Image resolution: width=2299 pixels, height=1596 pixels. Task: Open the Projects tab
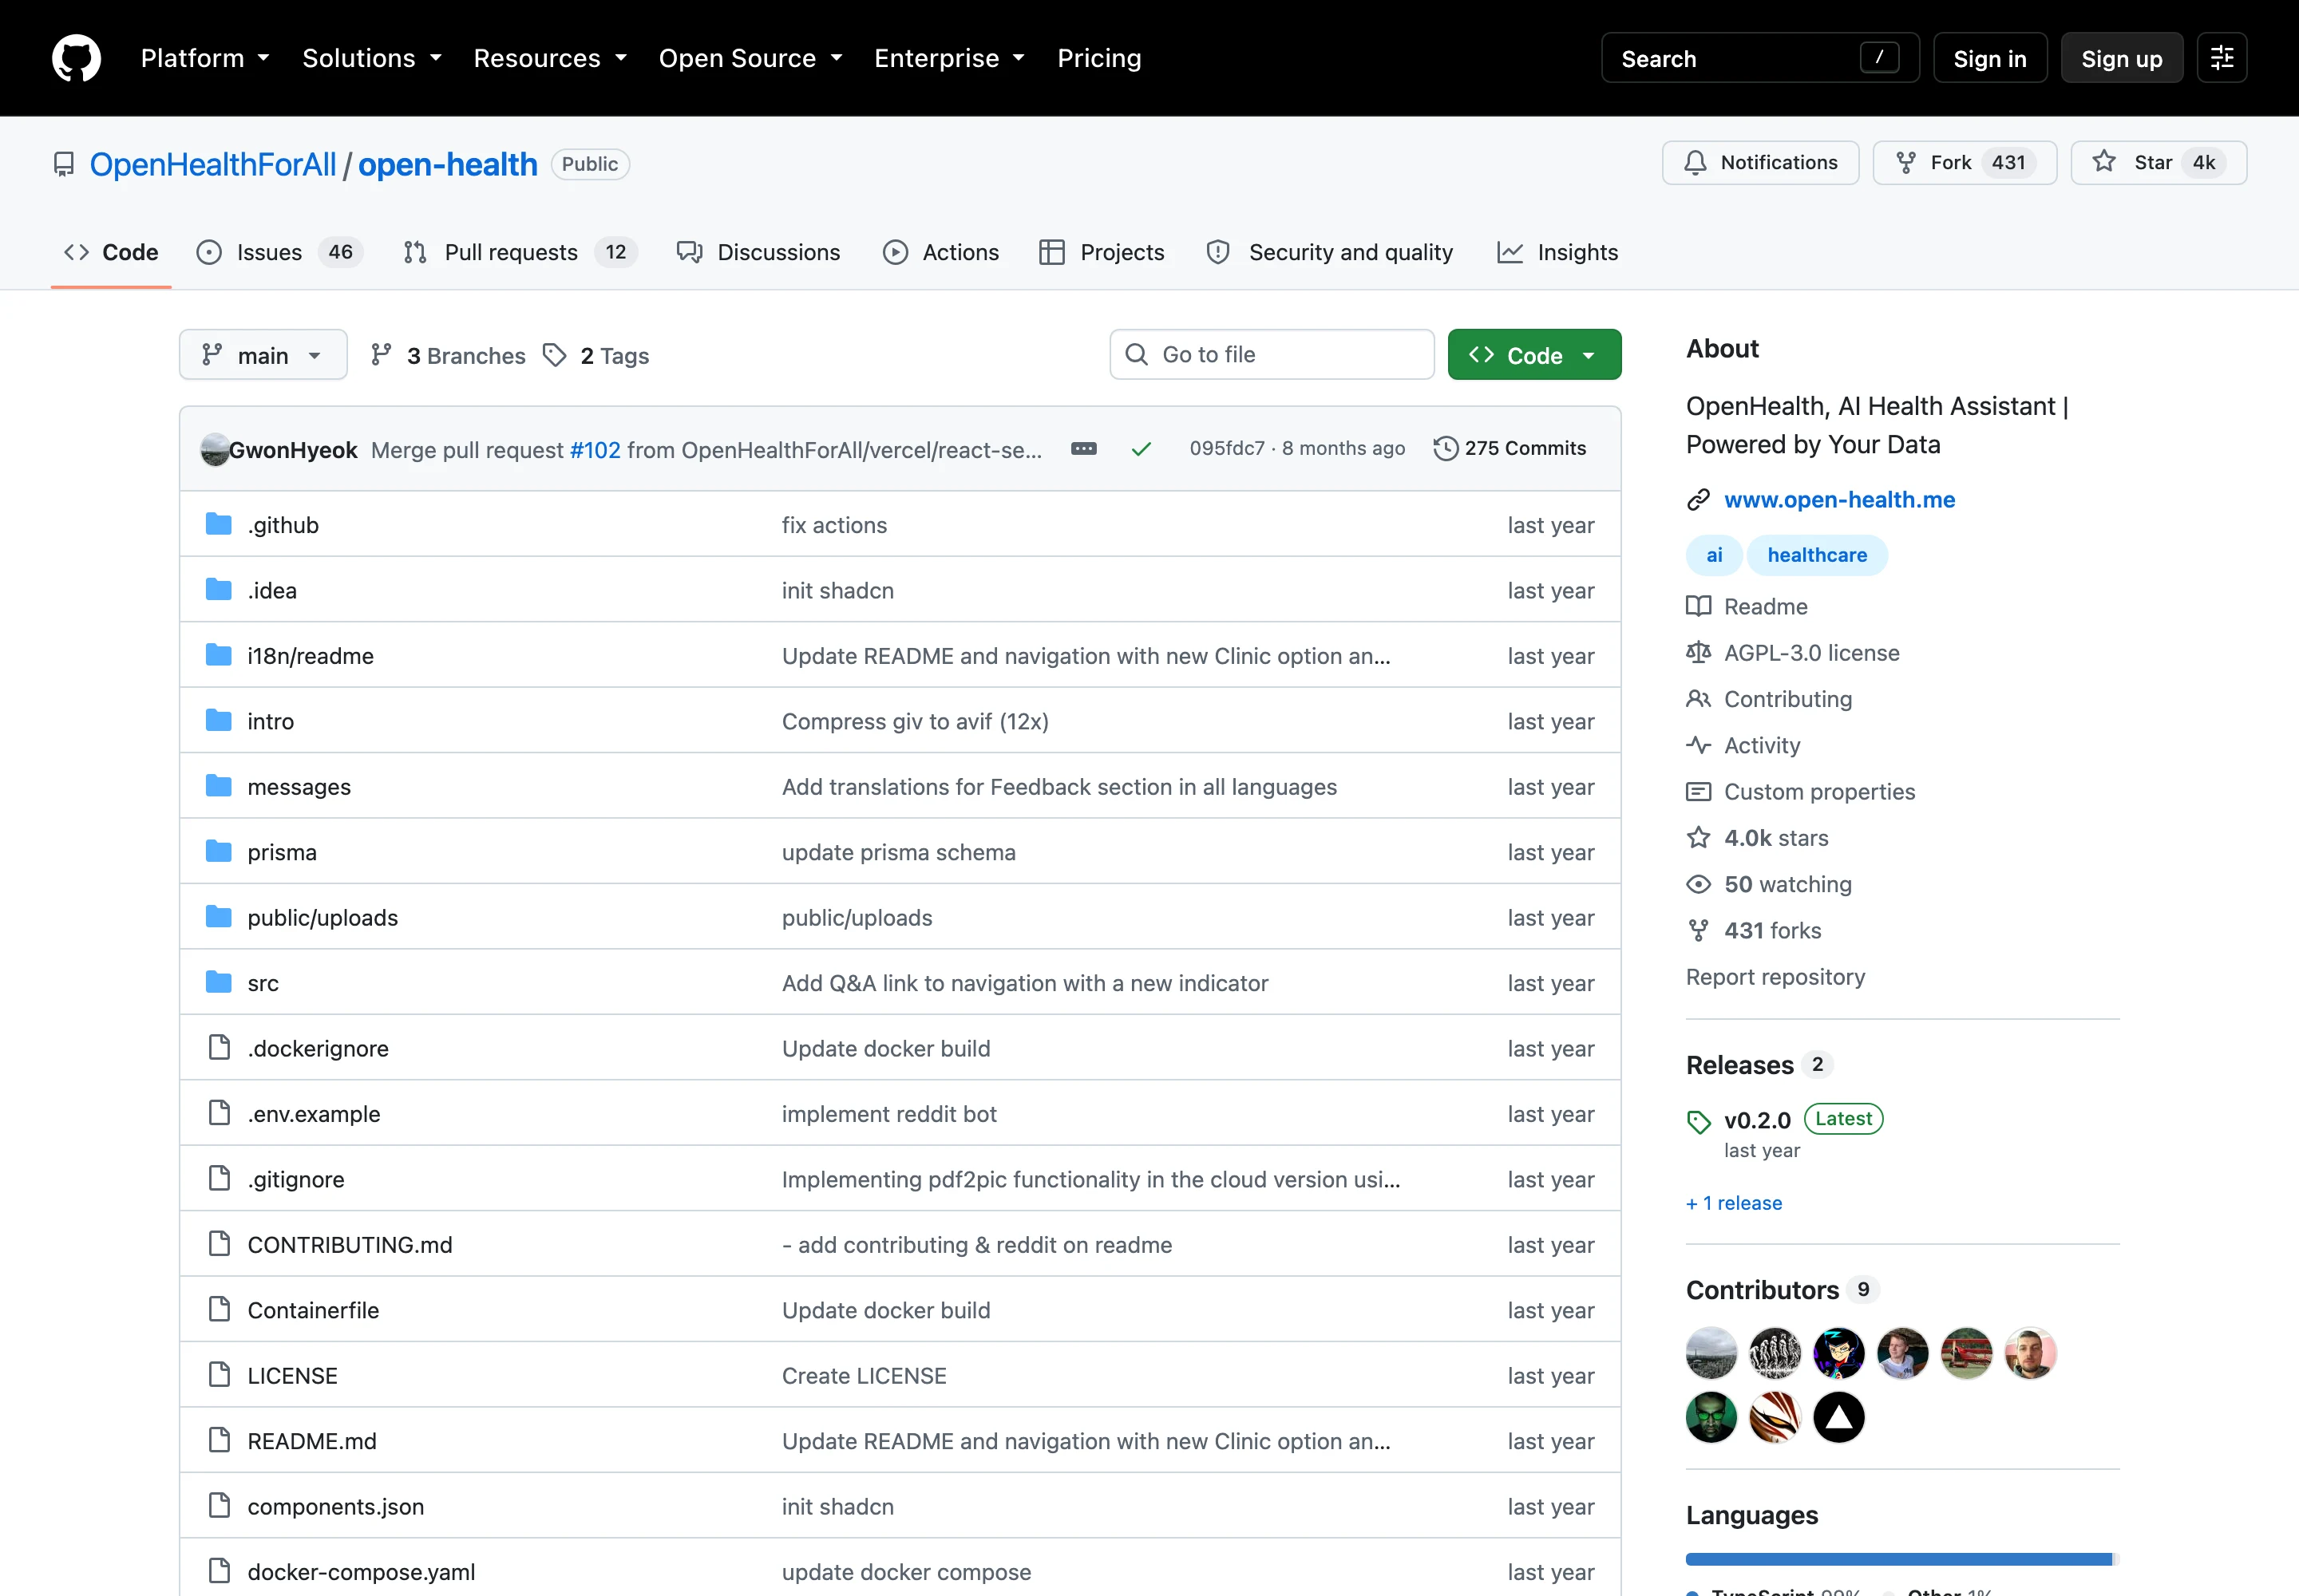tap(1102, 252)
